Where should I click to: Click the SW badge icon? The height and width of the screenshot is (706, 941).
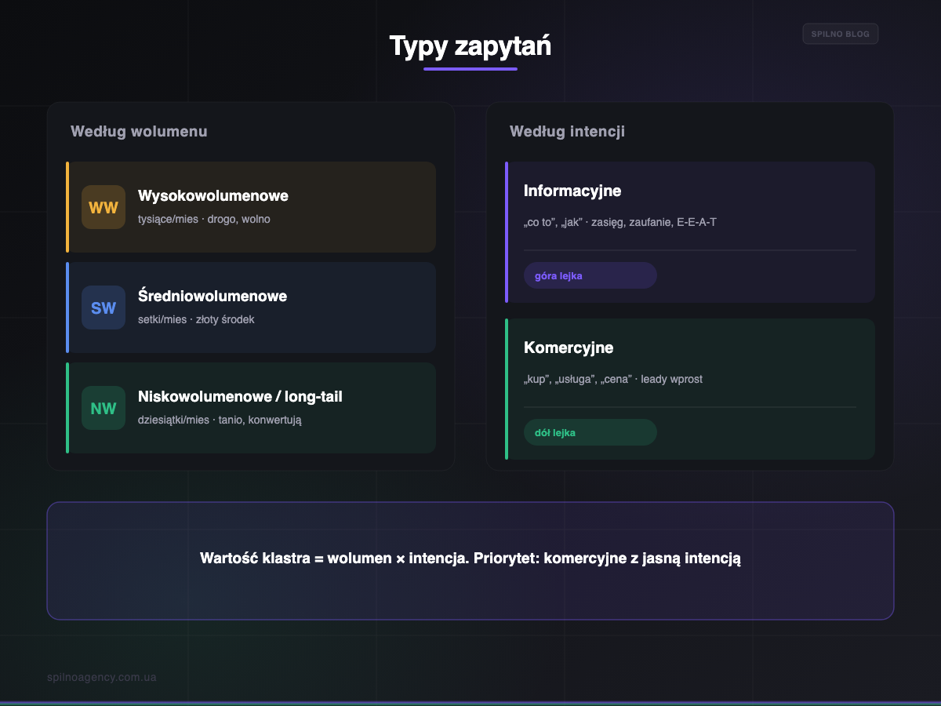pyautogui.click(x=104, y=308)
